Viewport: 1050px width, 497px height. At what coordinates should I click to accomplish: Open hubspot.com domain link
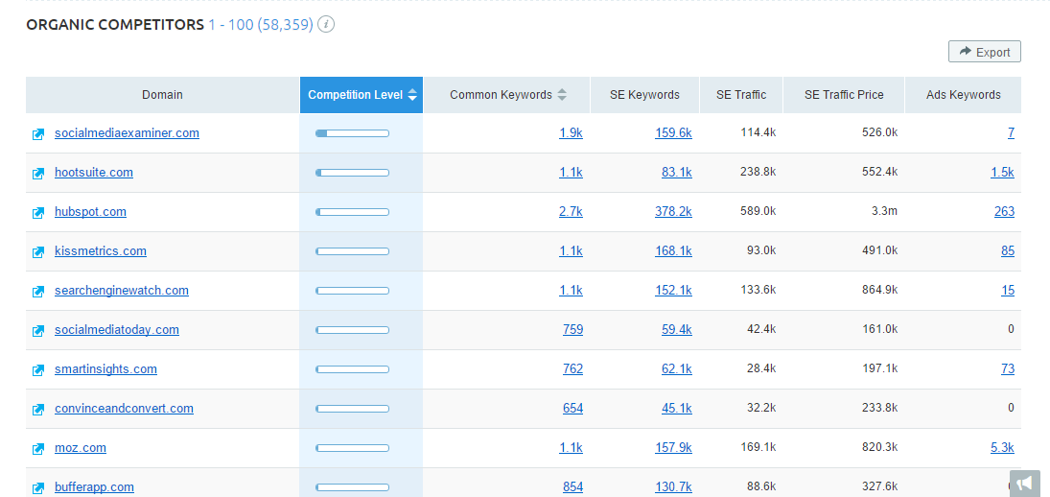[90, 212]
